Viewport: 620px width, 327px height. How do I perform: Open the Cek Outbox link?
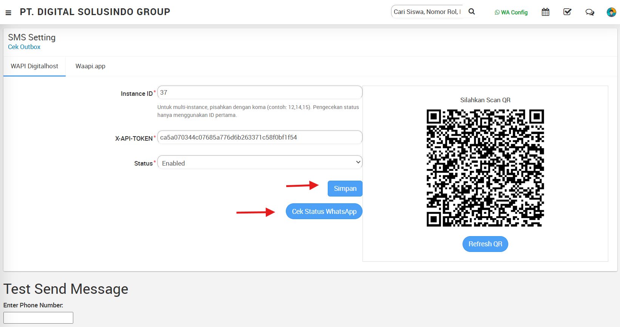pos(24,47)
